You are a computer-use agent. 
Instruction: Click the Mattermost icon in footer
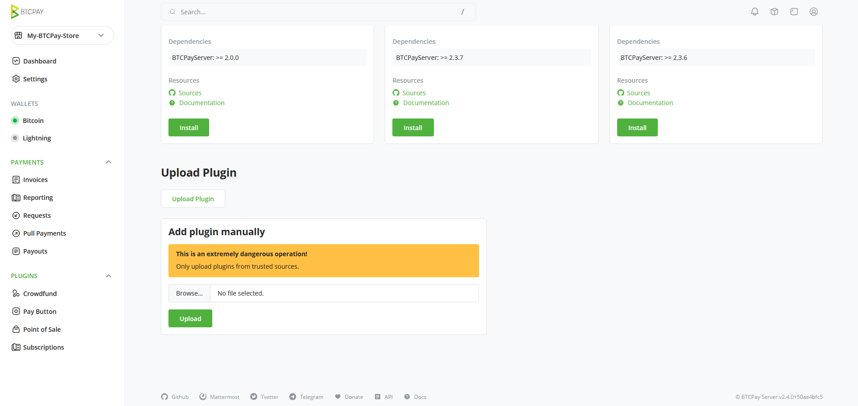(203, 397)
